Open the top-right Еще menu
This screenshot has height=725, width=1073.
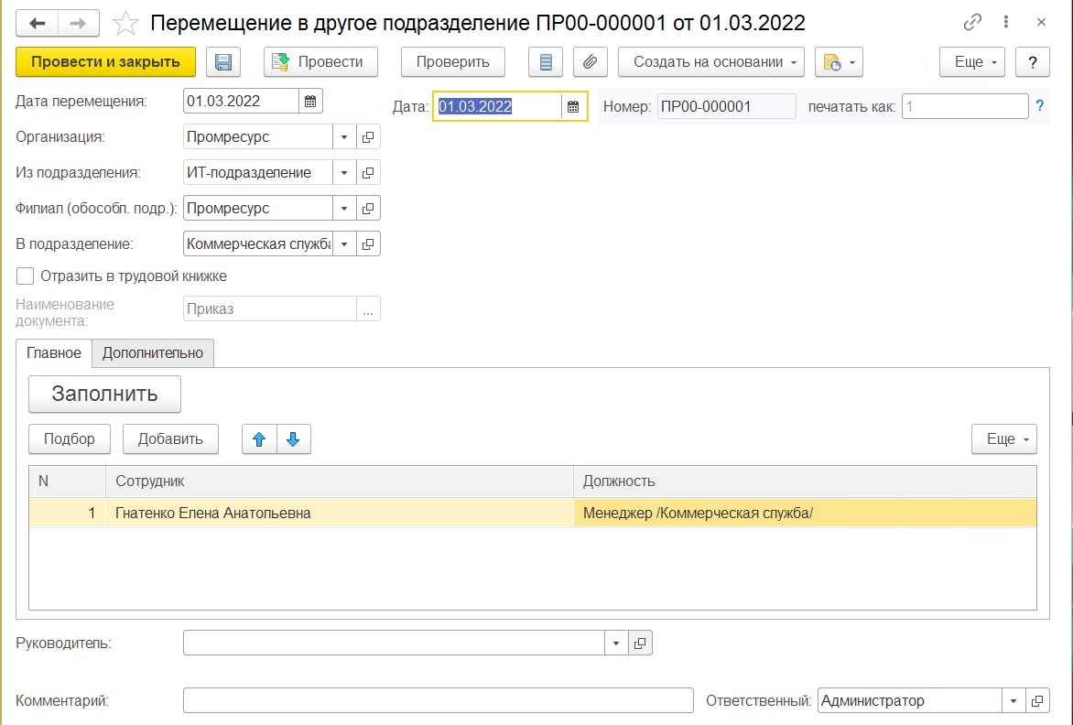point(971,62)
